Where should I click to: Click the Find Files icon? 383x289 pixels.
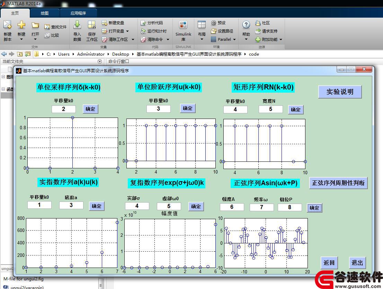47,27
